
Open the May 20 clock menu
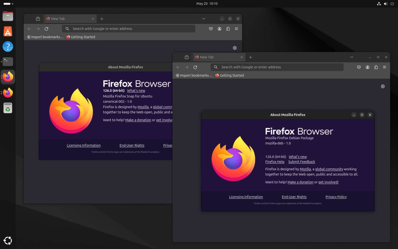click(207, 3)
